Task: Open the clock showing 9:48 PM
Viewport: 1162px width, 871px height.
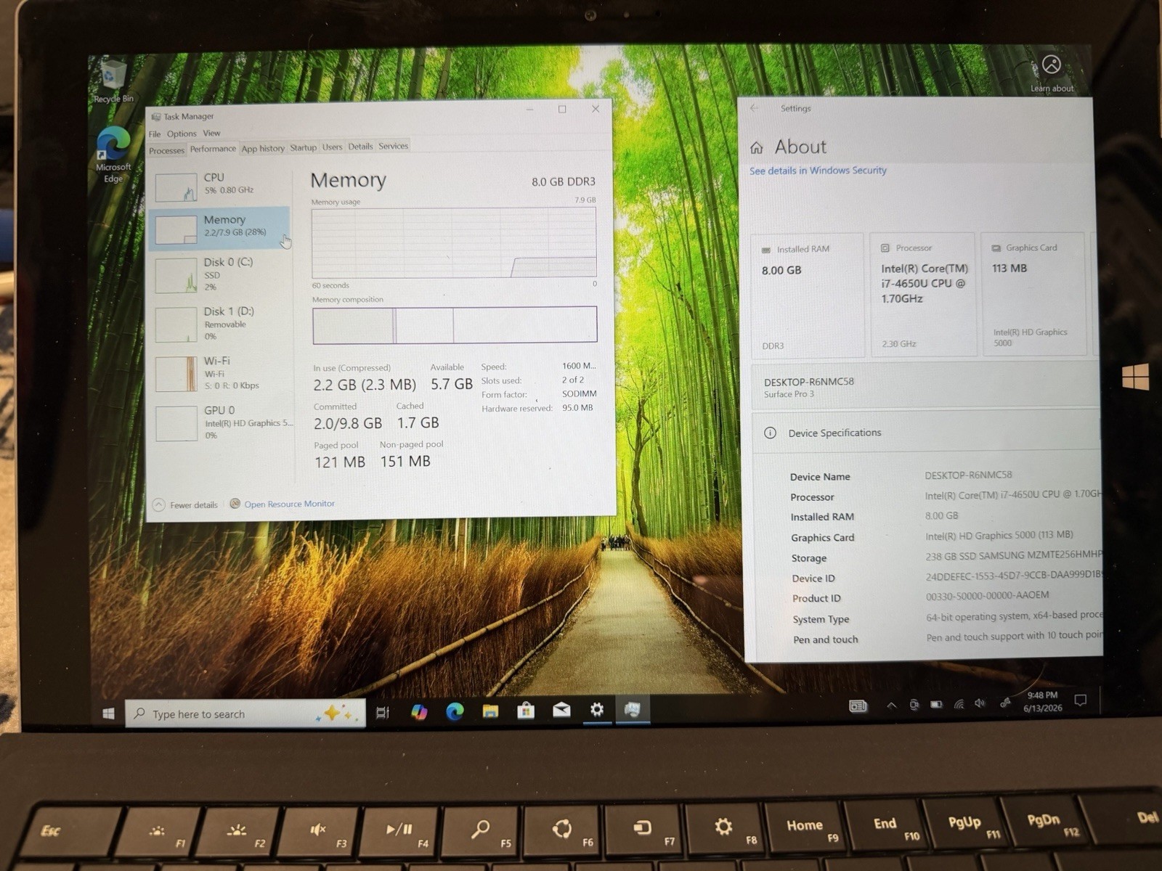Action: coord(1043,701)
